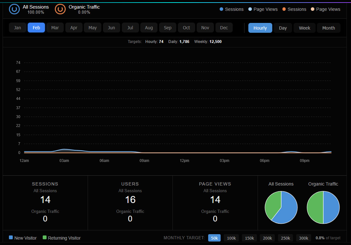351x245 pixels.
Task: Switch chart view to Day
Action: (x=283, y=28)
